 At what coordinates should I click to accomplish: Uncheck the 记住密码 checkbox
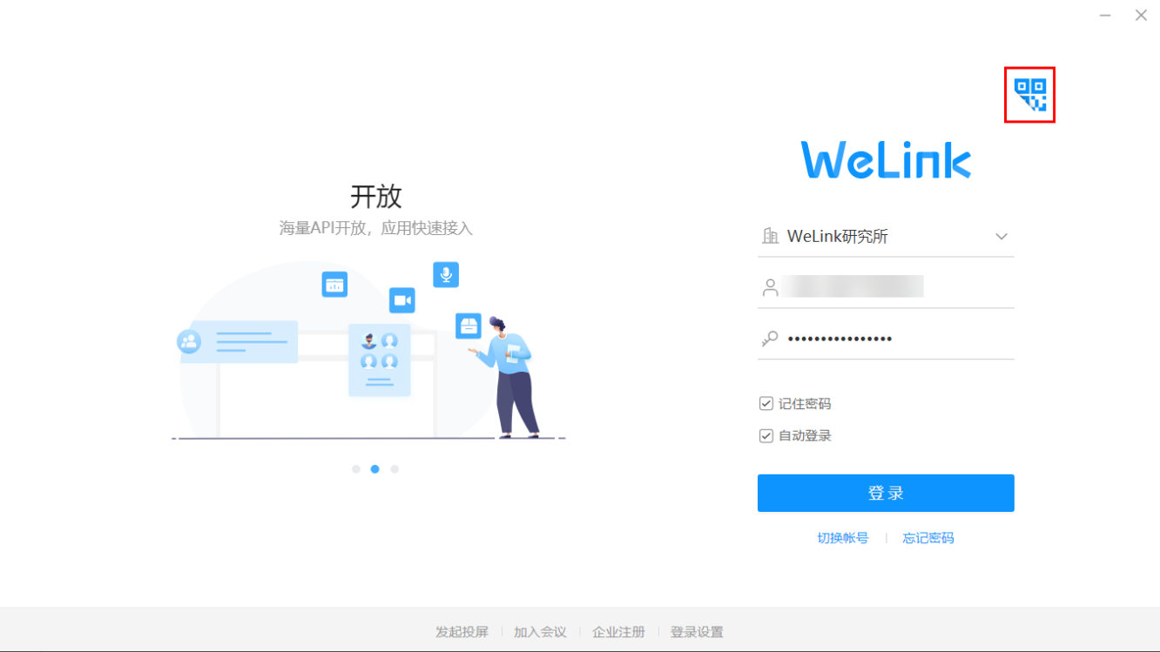coord(766,404)
